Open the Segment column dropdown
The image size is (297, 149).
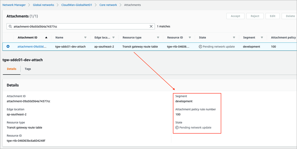[262, 37]
